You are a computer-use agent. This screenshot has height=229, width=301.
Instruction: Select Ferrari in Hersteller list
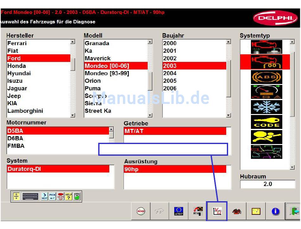click(x=39, y=43)
